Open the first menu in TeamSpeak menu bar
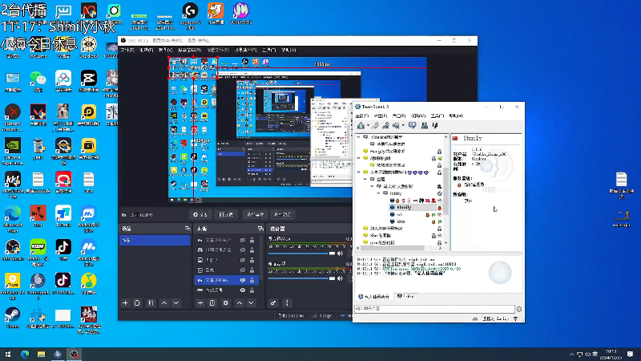641x361 pixels. (362, 116)
